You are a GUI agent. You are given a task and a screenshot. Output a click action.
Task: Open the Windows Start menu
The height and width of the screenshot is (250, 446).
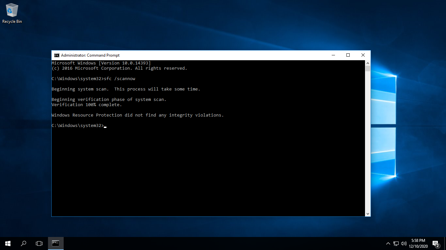(x=8, y=243)
